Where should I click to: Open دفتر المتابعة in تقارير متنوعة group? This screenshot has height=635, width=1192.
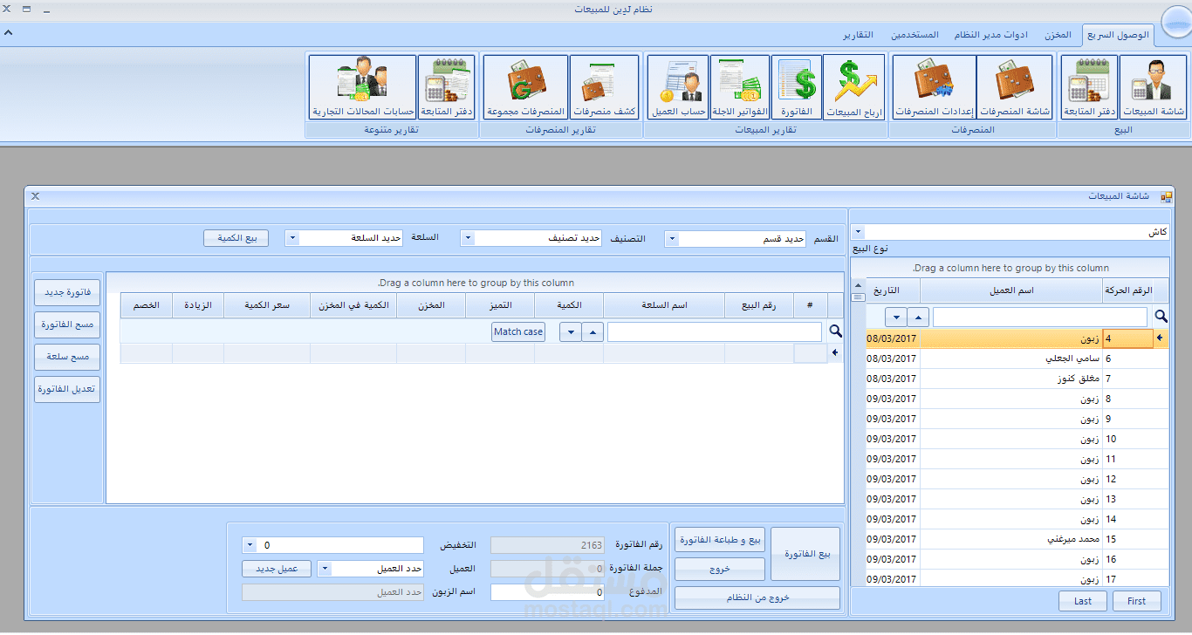pos(447,88)
